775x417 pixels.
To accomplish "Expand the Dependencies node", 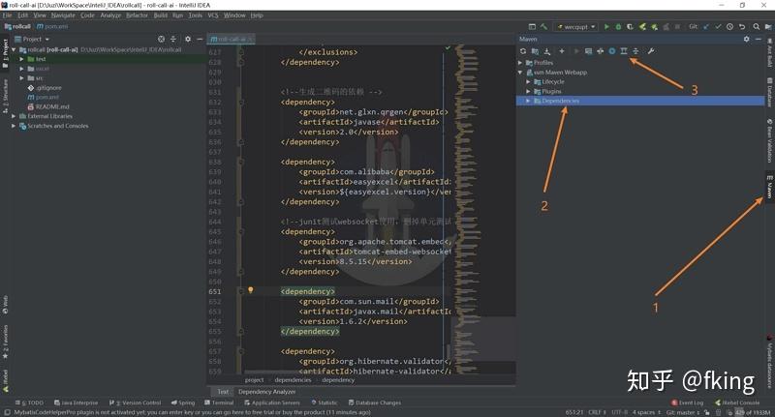I will tap(528, 101).
